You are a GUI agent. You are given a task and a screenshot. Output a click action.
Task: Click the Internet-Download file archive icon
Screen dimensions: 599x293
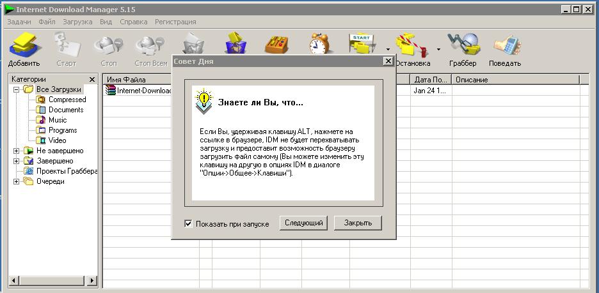[x=111, y=90]
